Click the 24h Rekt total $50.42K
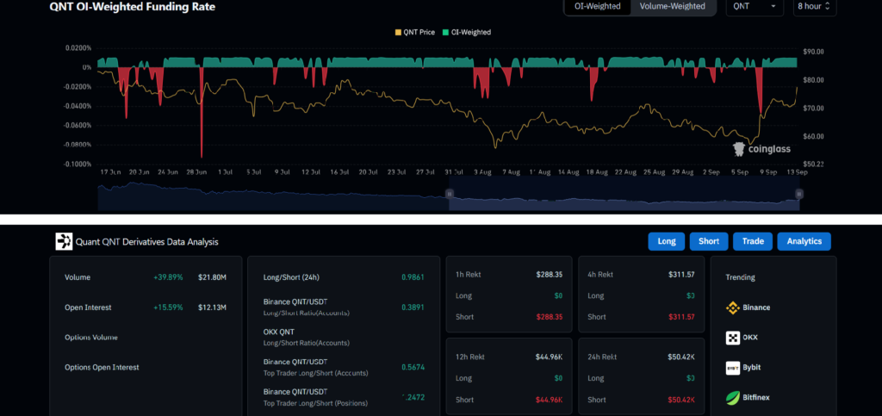The image size is (882, 416). (x=681, y=357)
